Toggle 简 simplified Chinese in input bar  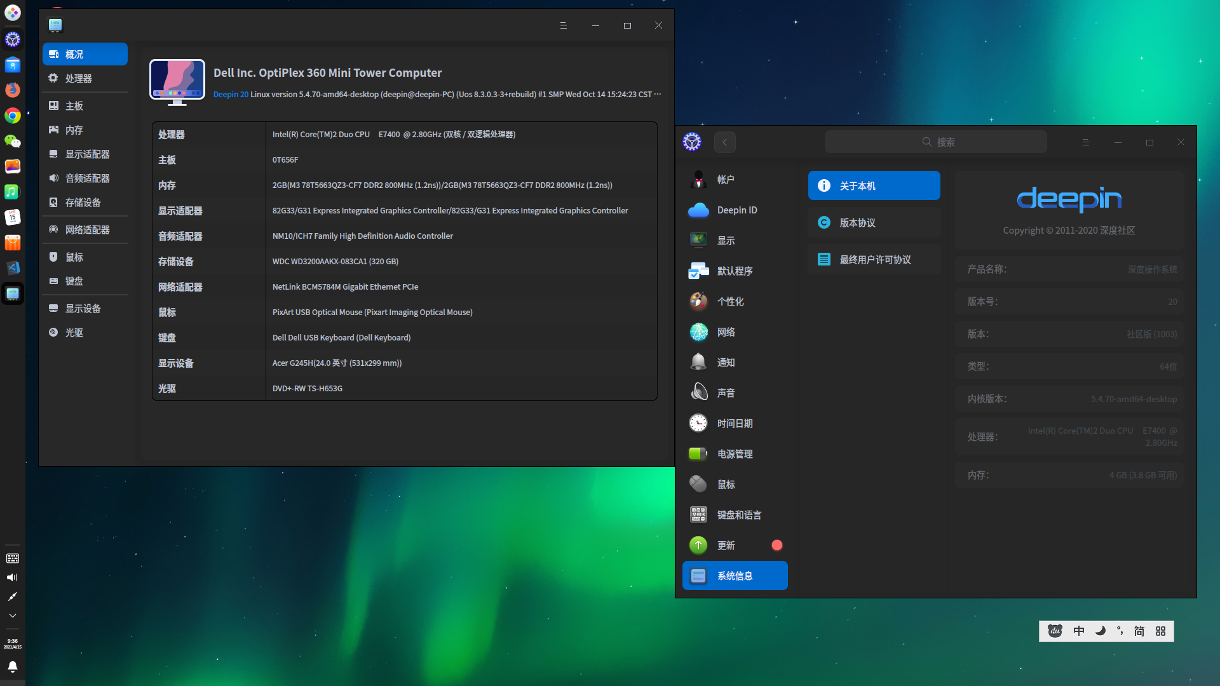click(1139, 631)
